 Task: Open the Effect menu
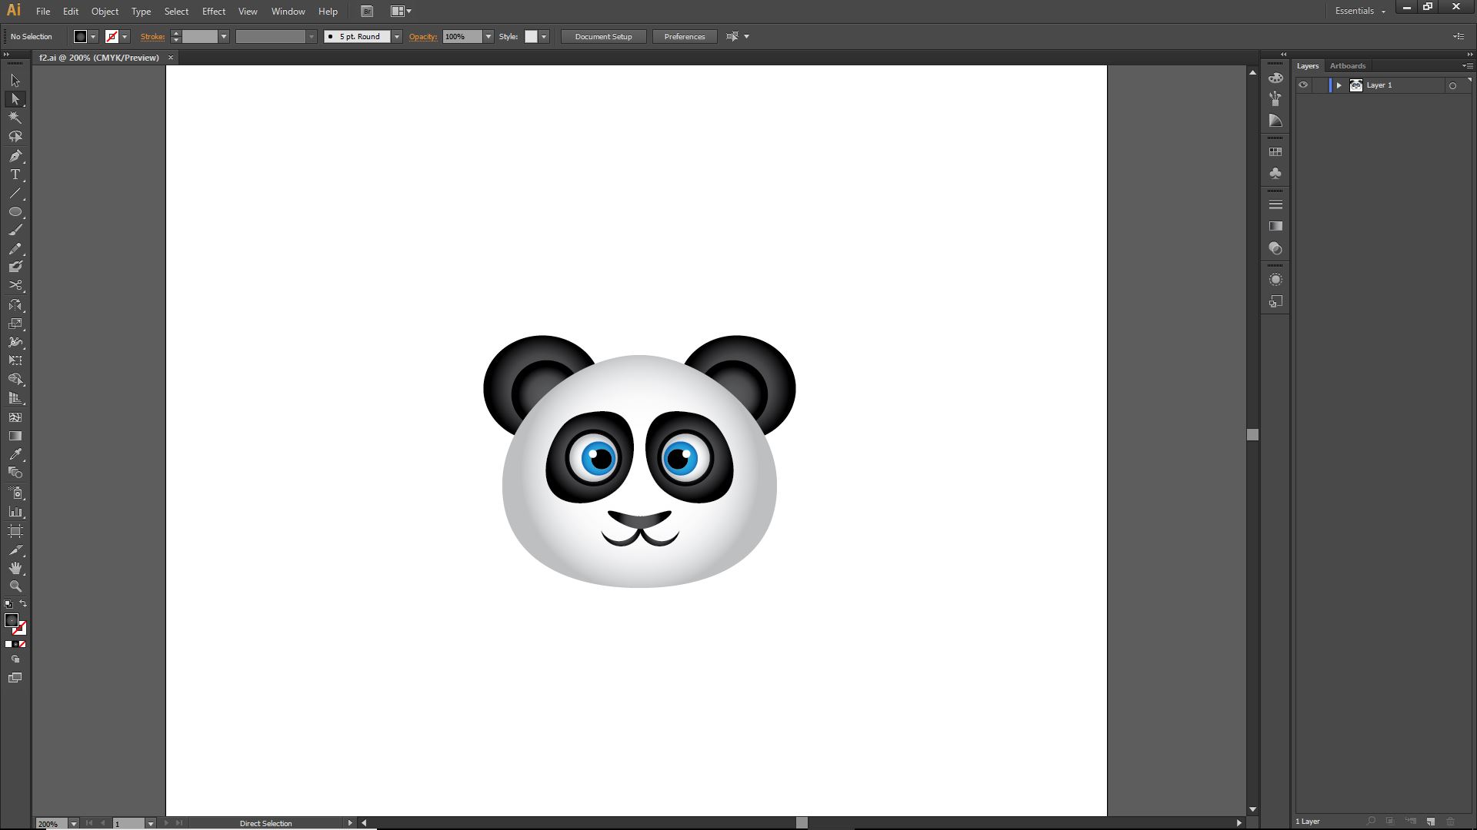[213, 12]
